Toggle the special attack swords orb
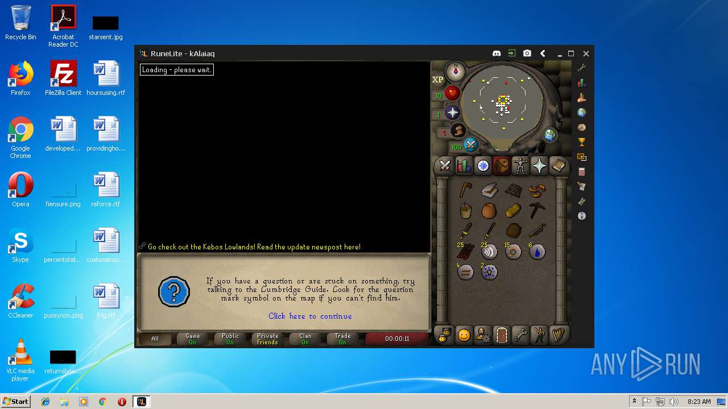728x409 pixels. pyautogui.click(x=471, y=145)
